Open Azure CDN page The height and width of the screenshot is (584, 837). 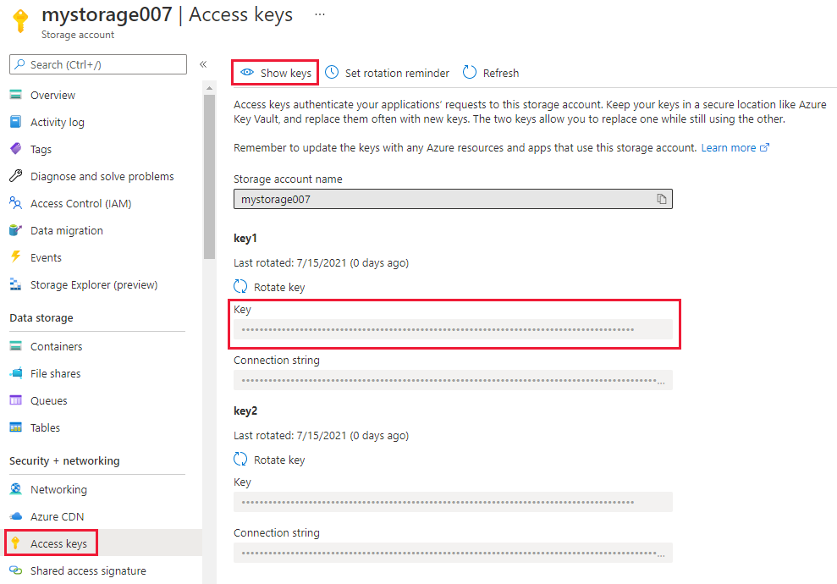tap(57, 517)
